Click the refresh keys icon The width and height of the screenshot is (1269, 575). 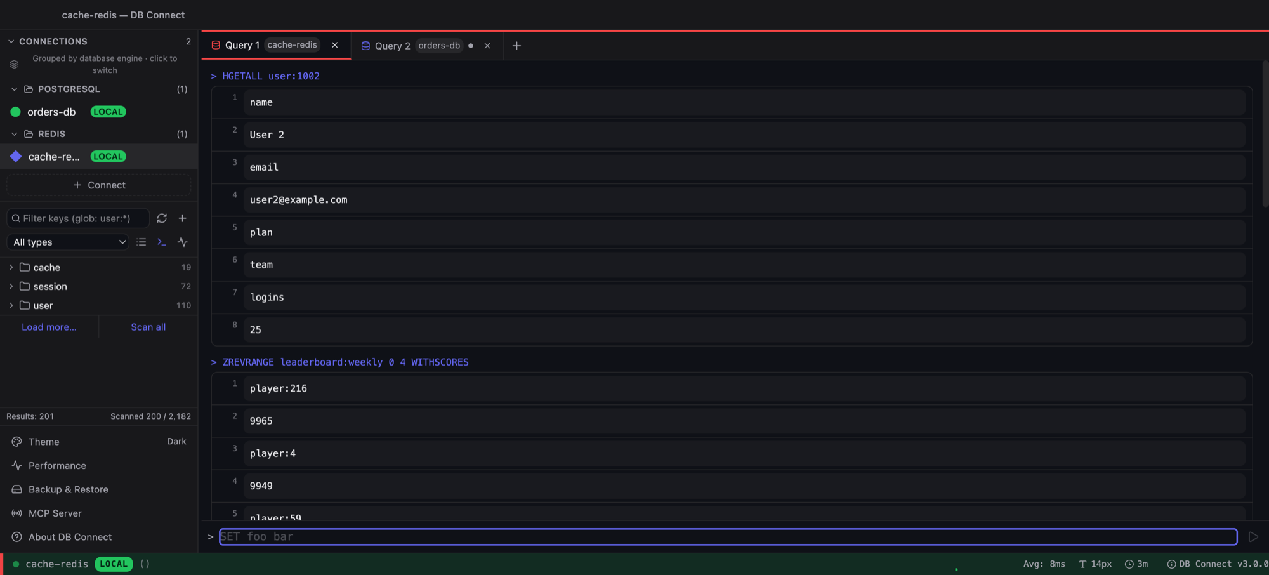click(162, 218)
